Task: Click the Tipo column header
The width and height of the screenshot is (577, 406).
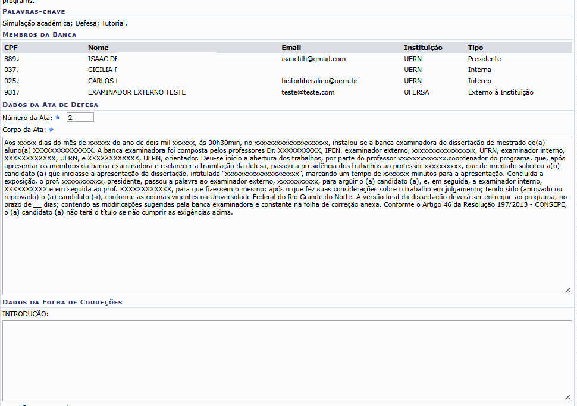Action: pyautogui.click(x=475, y=48)
